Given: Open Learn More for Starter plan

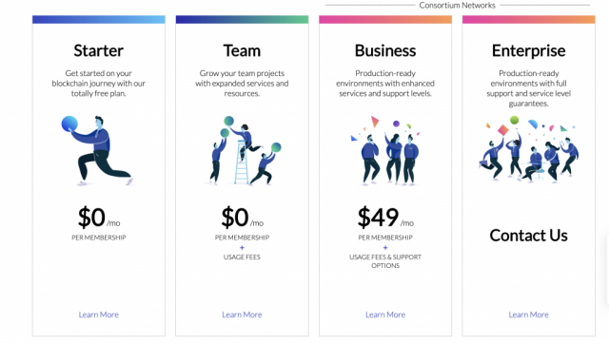Looking at the screenshot, I should tap(99, 315).
